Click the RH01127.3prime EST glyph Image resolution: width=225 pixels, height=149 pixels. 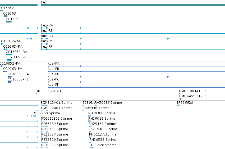(90, 137)
